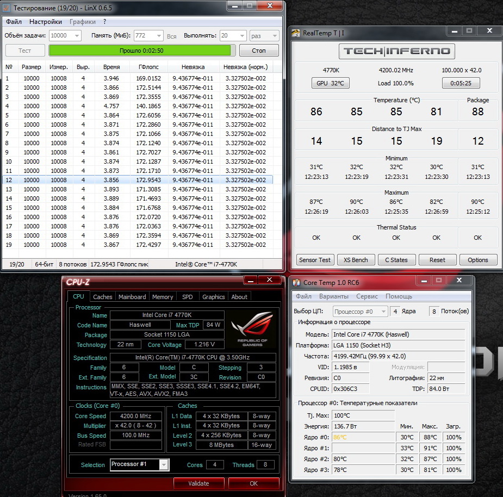Switch to the Caches tab in CPU-Z
503x497 pixels.
click(103, 297)
